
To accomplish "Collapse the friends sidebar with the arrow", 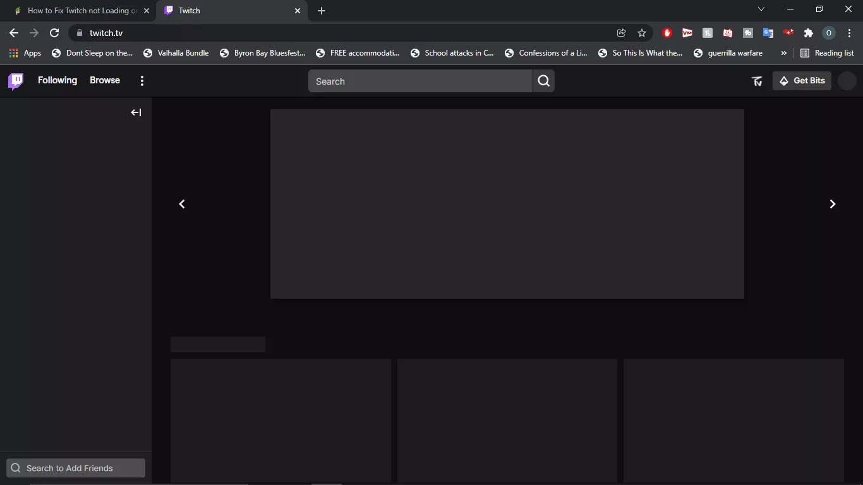I will pyautogui.click(x=135, y=112).
